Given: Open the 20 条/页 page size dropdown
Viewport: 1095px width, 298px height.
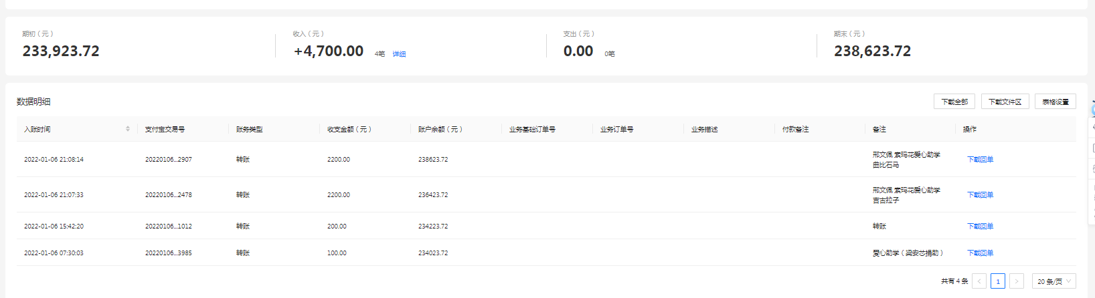Looking at the screenshot, I should [1054, 281].
